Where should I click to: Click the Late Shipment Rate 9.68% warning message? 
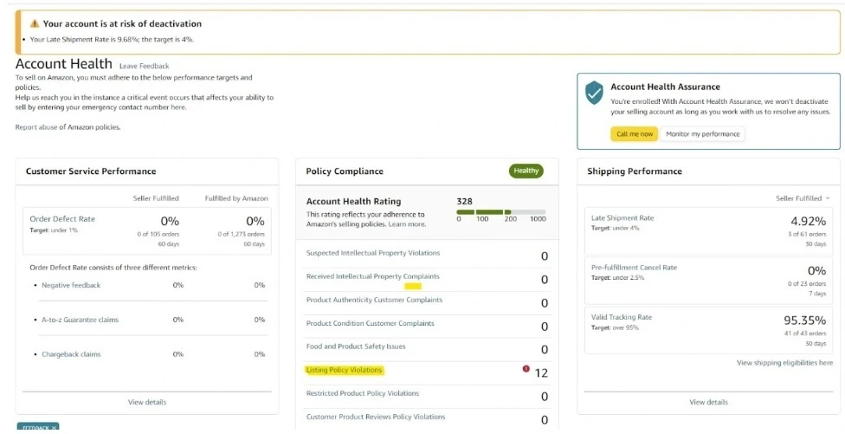coord(112,39)
